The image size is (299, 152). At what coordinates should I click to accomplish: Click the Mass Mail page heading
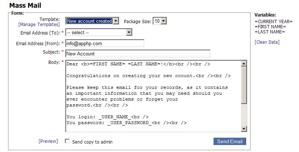point(25,6)
